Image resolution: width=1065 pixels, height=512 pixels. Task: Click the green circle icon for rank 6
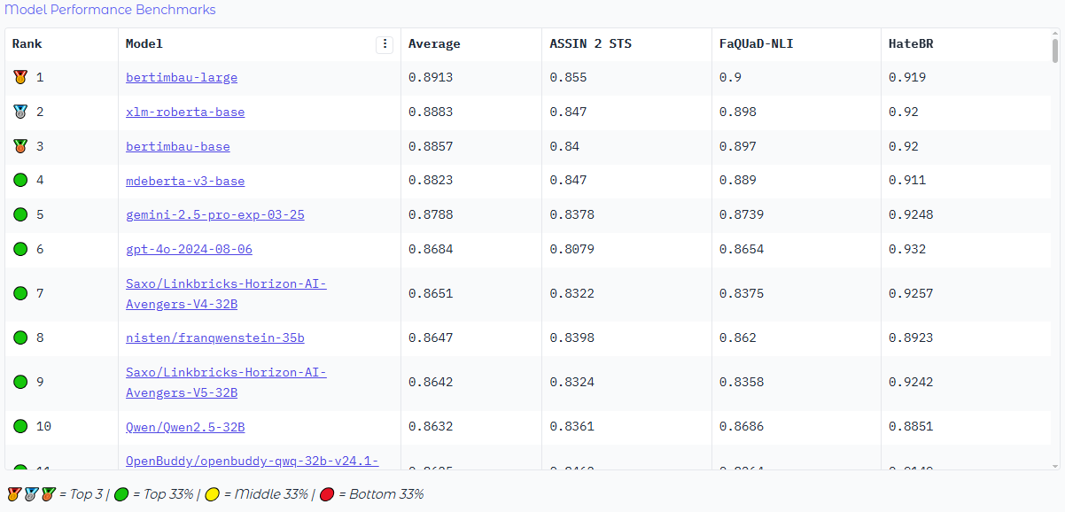[x=20, y=249]
